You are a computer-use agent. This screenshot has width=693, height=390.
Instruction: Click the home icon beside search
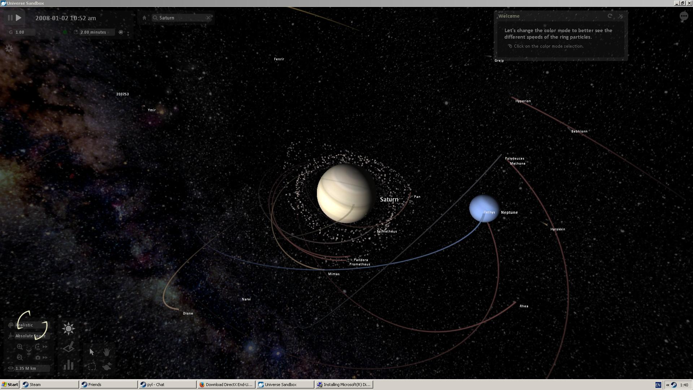click(x=144, y=18)
